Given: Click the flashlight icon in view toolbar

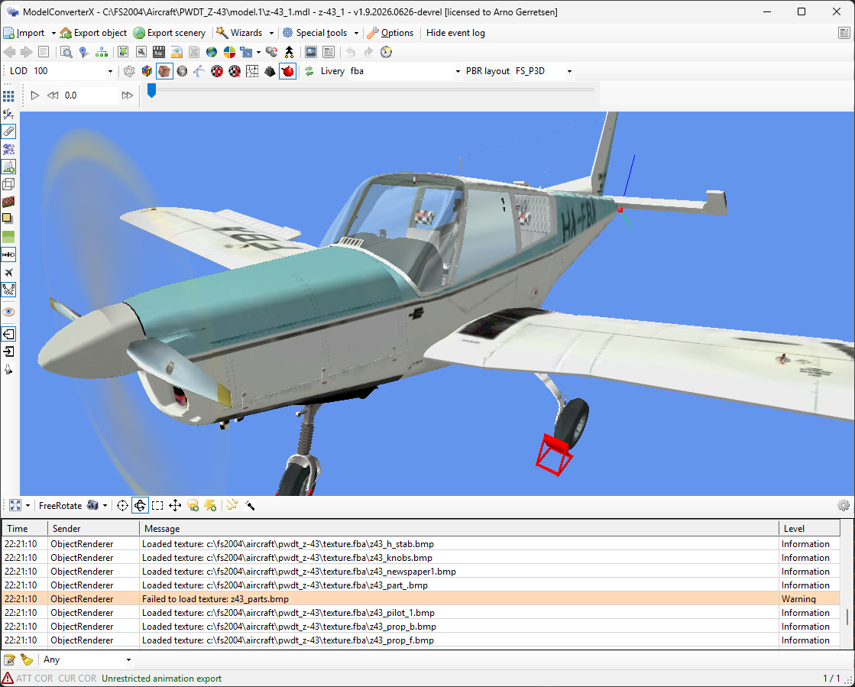Looking at the screenshot, I should [x=250, y=505].
